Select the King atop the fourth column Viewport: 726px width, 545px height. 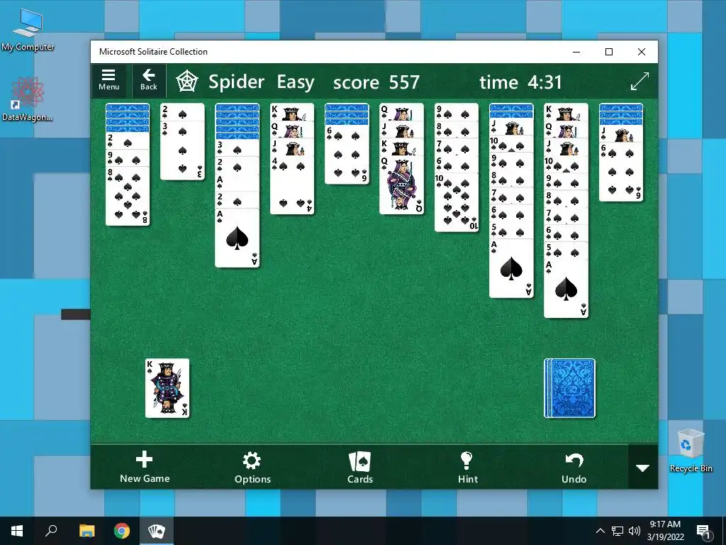click(x=291, y=111)
